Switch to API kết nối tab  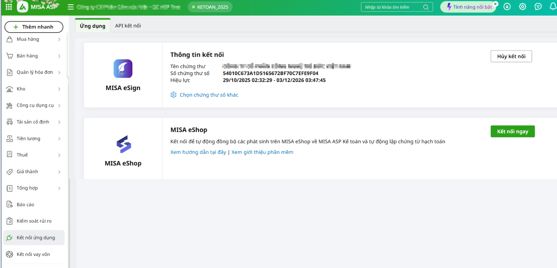point(128,26)
